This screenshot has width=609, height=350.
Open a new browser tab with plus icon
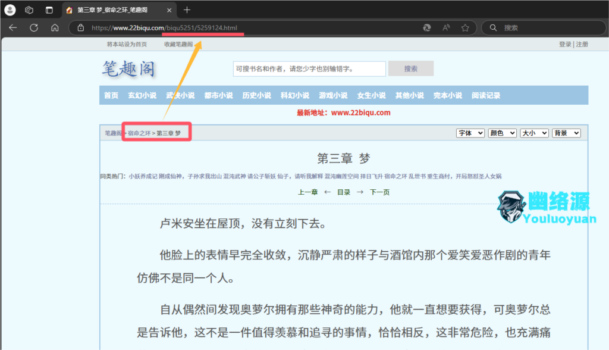click(x=187, y=10)
